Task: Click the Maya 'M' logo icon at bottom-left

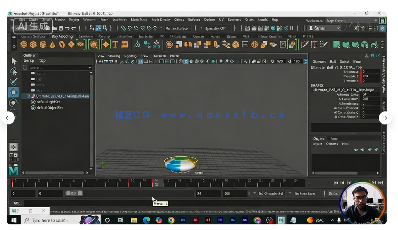Action: [13, 171]
